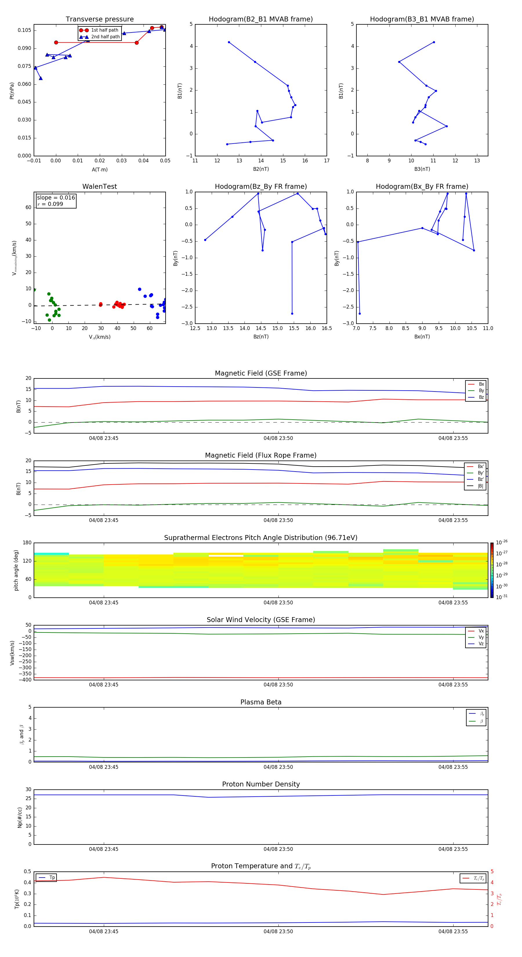Screen dimensions: 522x957
Task: Click the "Plasma Beta" title
Action: [x=261, y=702]
